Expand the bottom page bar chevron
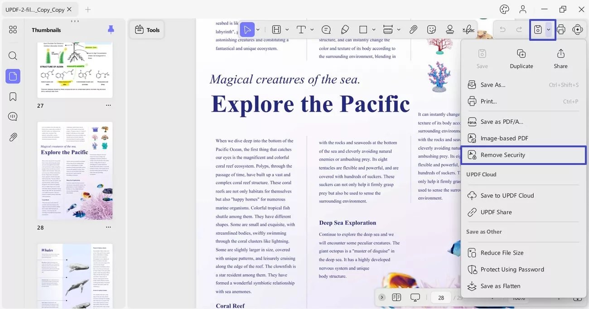Image resolution: width=589 pixels, height=309 pixels. tap(382, 298)
